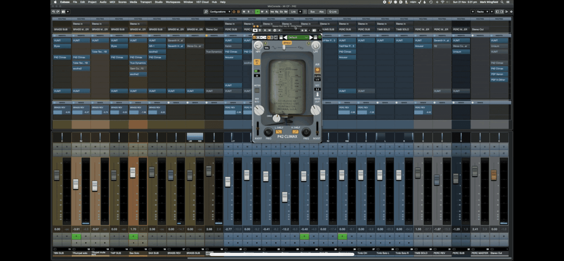The height and width of the screenshot is (261, 564).
Task: Click the low shelf FREQ knob
Action: tap(268, 132)
